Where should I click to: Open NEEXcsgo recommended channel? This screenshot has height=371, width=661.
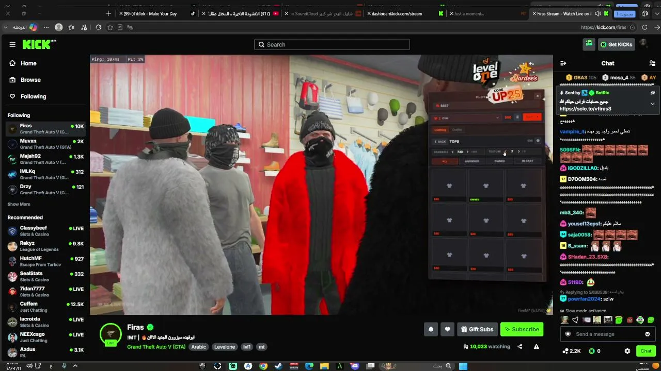[x=45, y=337]
